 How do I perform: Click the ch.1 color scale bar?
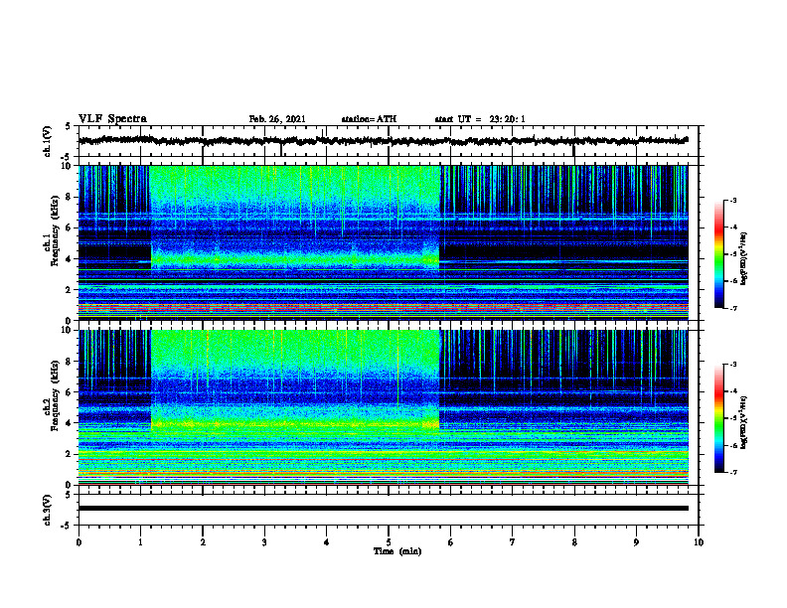coord(719,254)
